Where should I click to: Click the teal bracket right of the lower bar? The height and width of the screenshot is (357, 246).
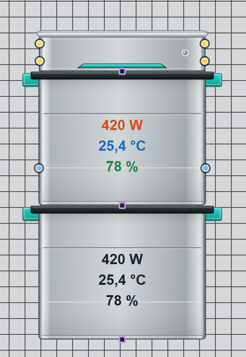[213, 214]
